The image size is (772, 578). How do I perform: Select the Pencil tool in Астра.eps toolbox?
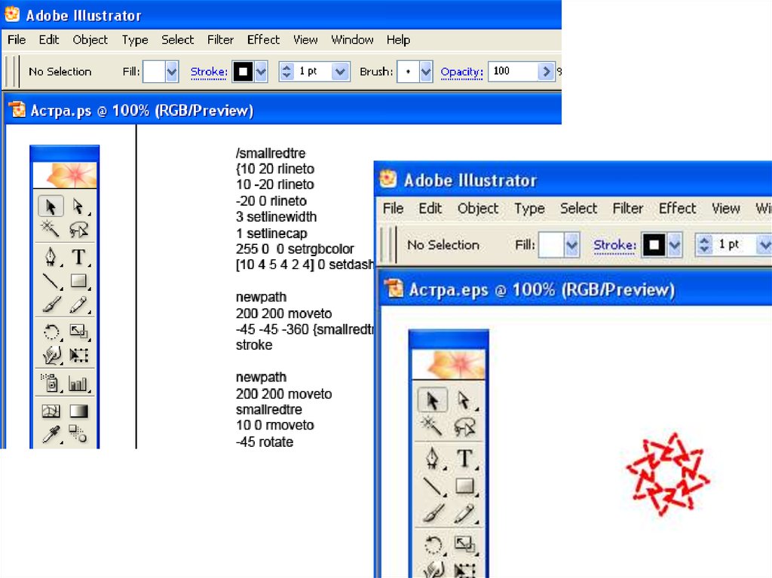[464, 513]
